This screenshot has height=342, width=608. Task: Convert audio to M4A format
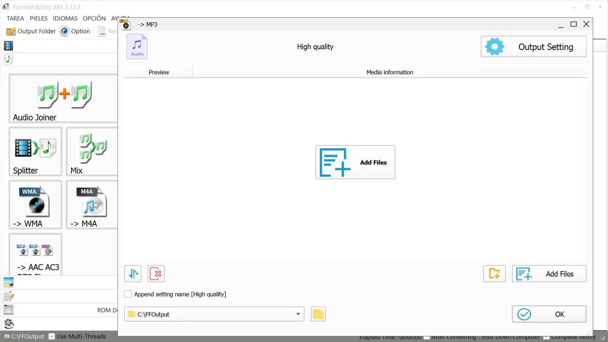pos(91,204)
